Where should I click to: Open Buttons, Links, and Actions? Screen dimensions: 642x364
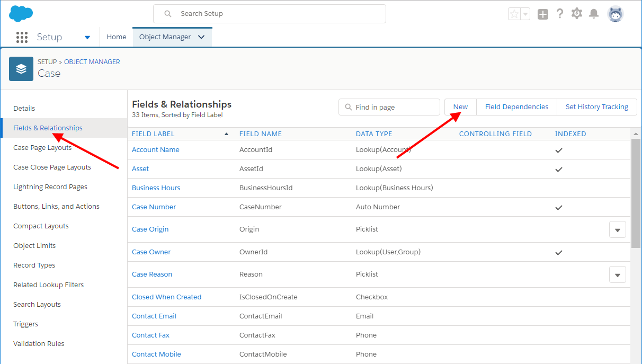point(56,206)
